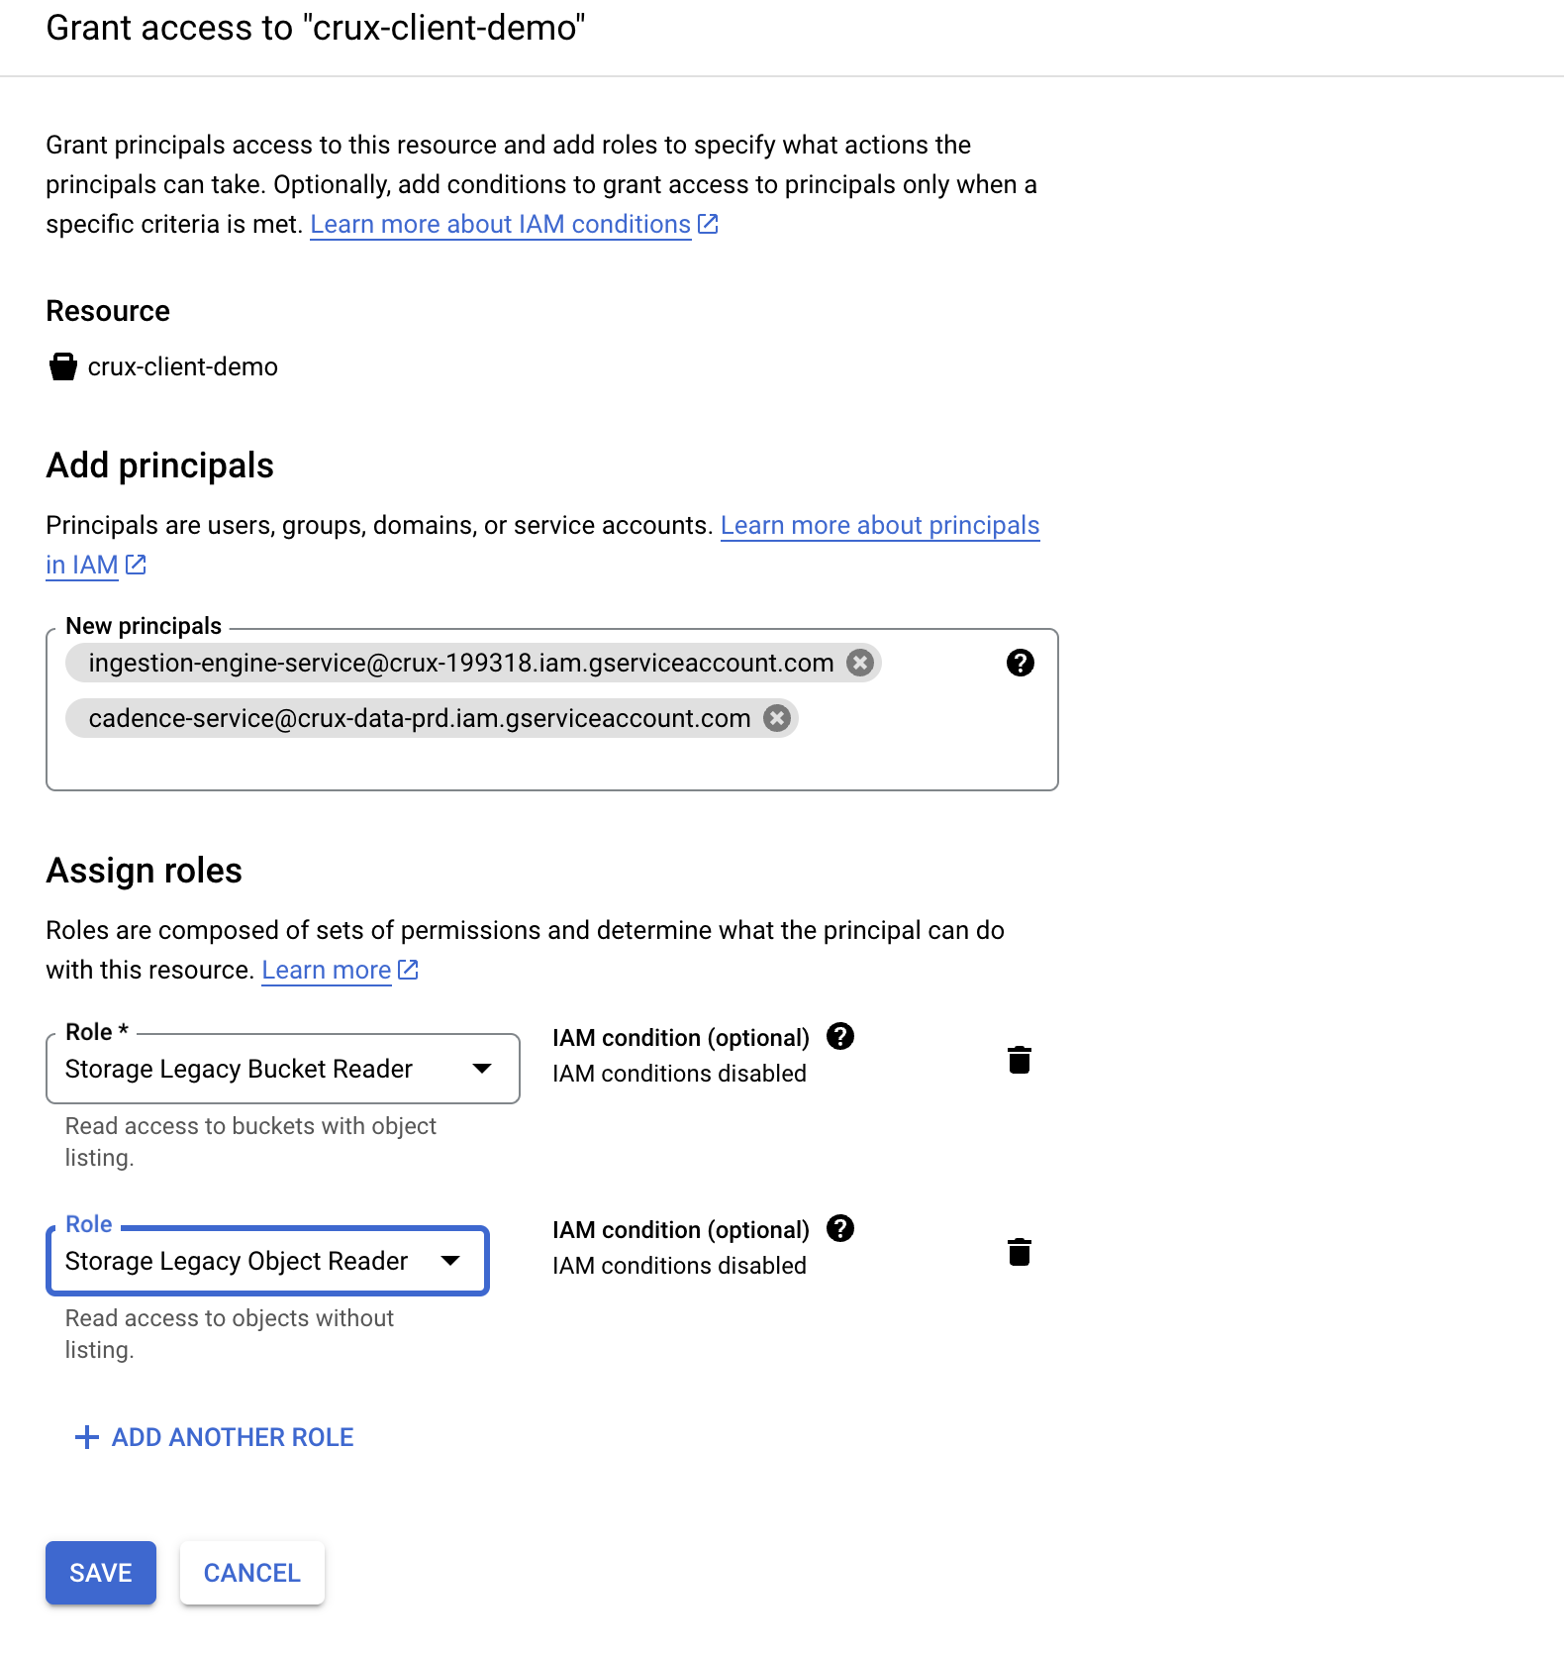The height and width of the screenshot is (1656, 1564).
Task: Click ADD ANOTHER ROLE button
Action: pyautogui.click(x=215, y=1437)
